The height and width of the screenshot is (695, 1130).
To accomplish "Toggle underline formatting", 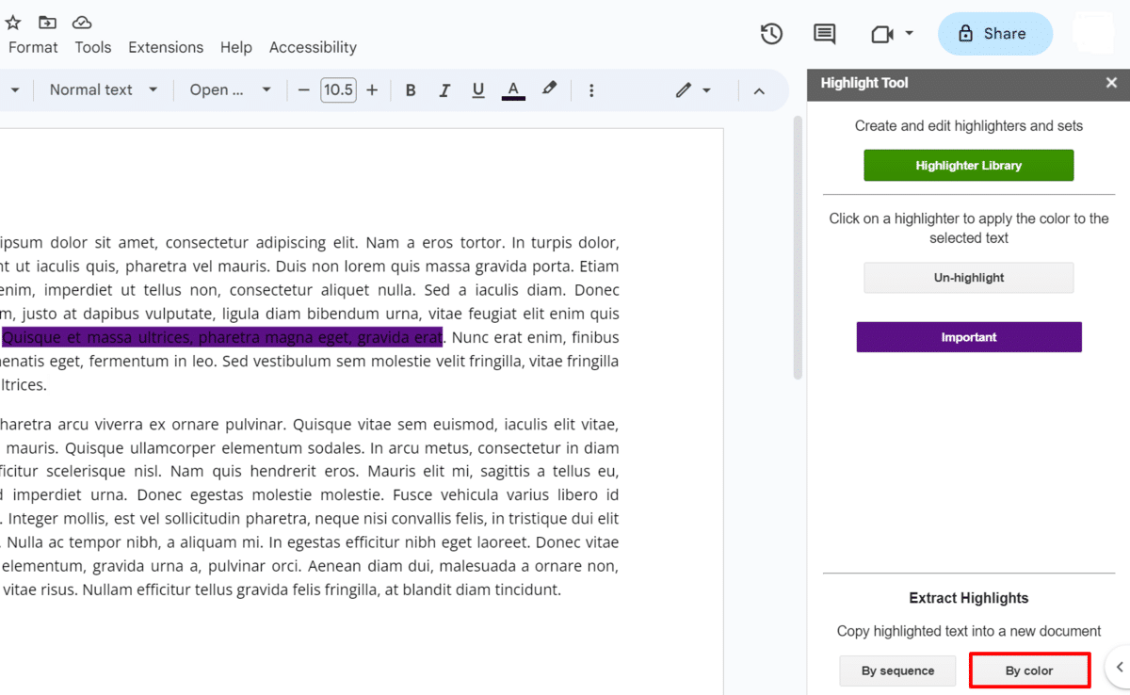I will (x=478, y=90).
